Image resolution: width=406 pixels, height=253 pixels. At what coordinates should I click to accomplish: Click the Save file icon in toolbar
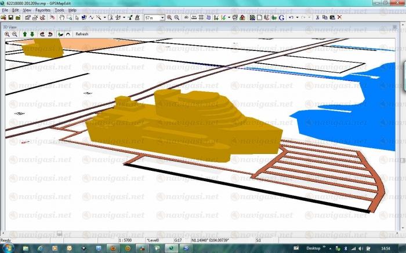10,17
